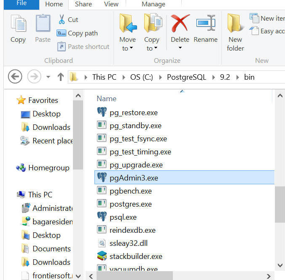Image resolution: width=285 pixels, height=280 pixels.
Task: Select Documents under This PC
Action: coord(46,248)
